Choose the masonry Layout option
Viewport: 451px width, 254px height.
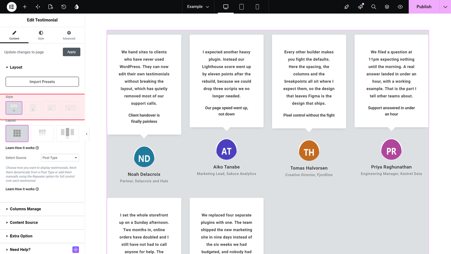coord(42,133)
